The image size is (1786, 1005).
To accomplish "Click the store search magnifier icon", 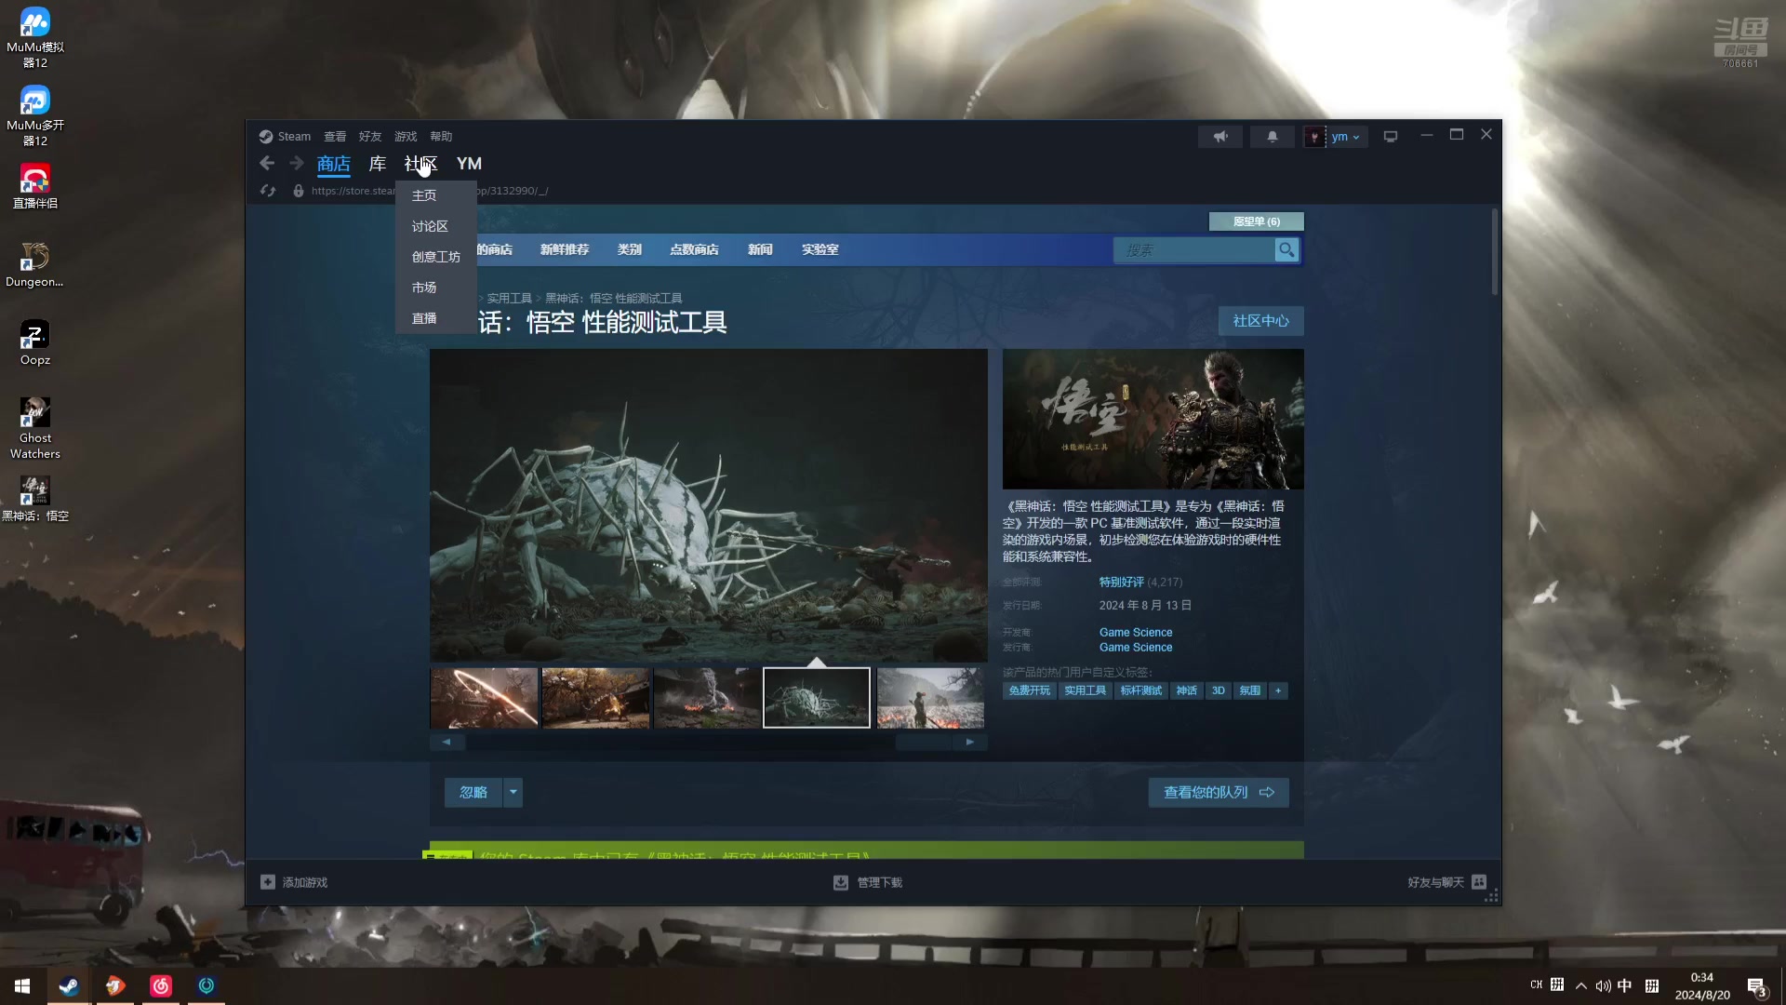I will click(x=1286, y=249).
